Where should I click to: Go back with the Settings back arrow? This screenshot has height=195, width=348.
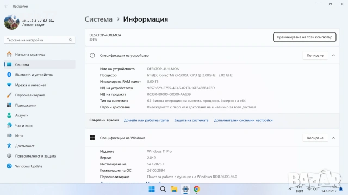tap(6, 6)
